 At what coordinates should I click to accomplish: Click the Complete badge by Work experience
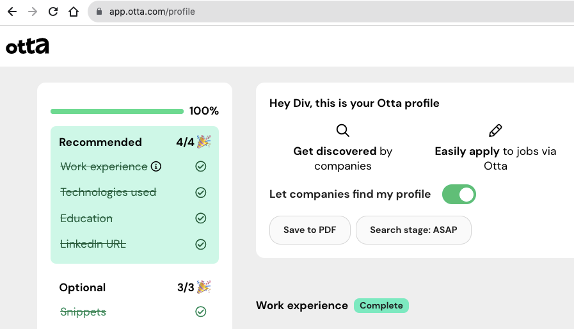(x=381, y=305)
